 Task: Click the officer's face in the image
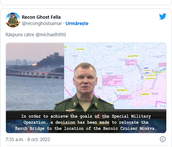(x=85, y=80)
